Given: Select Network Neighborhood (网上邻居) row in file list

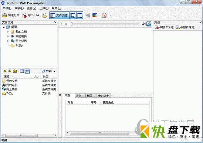Looking at the screenshot, I should click(29, 89).
